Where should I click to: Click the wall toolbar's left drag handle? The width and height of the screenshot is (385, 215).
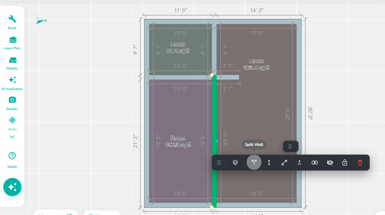click(219, 162)
